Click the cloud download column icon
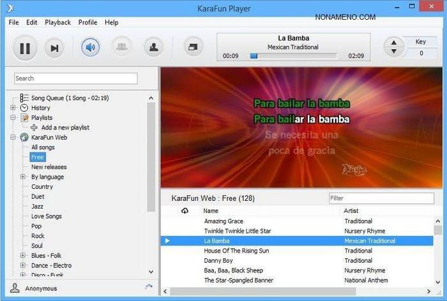Viewport: 447px width, 301px height. click(x=185, y=210)
